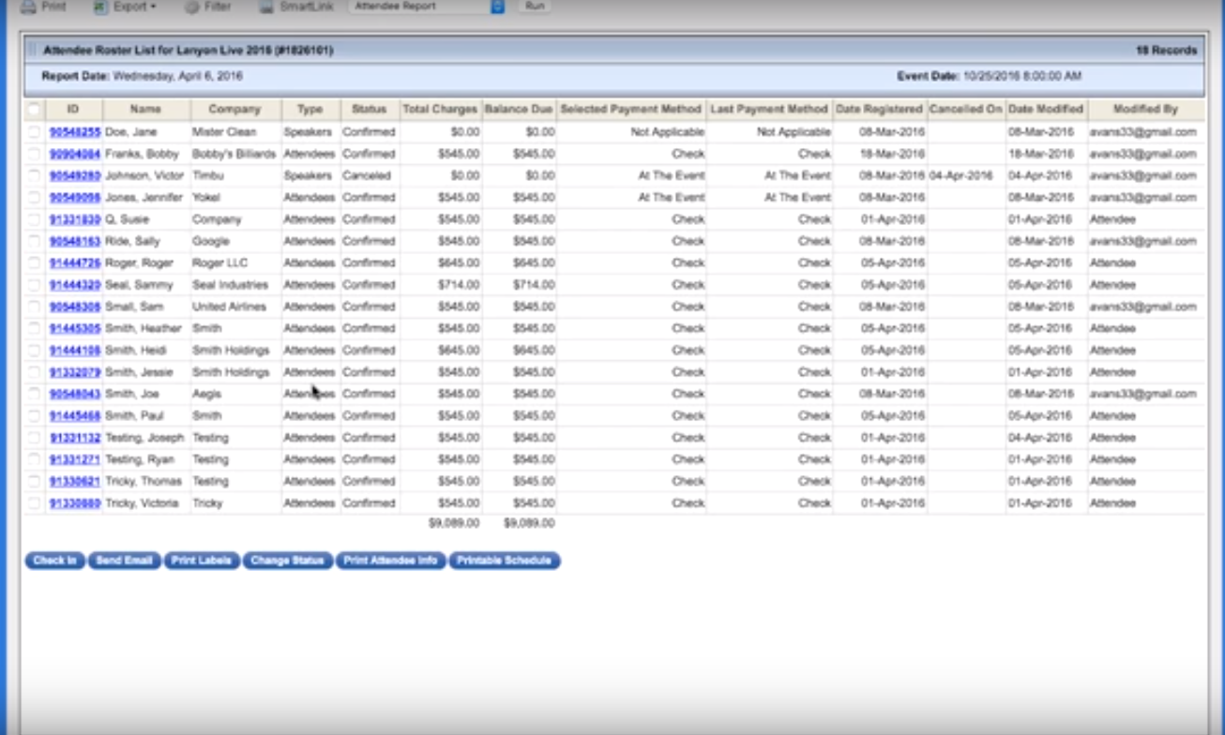Click the Print printer icon
The width and height of the screenshot is (1225, 735).
point(28,7)
